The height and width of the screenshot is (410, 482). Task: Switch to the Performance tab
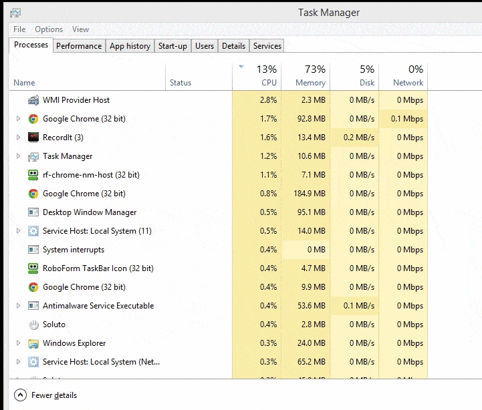click(79, 46)
